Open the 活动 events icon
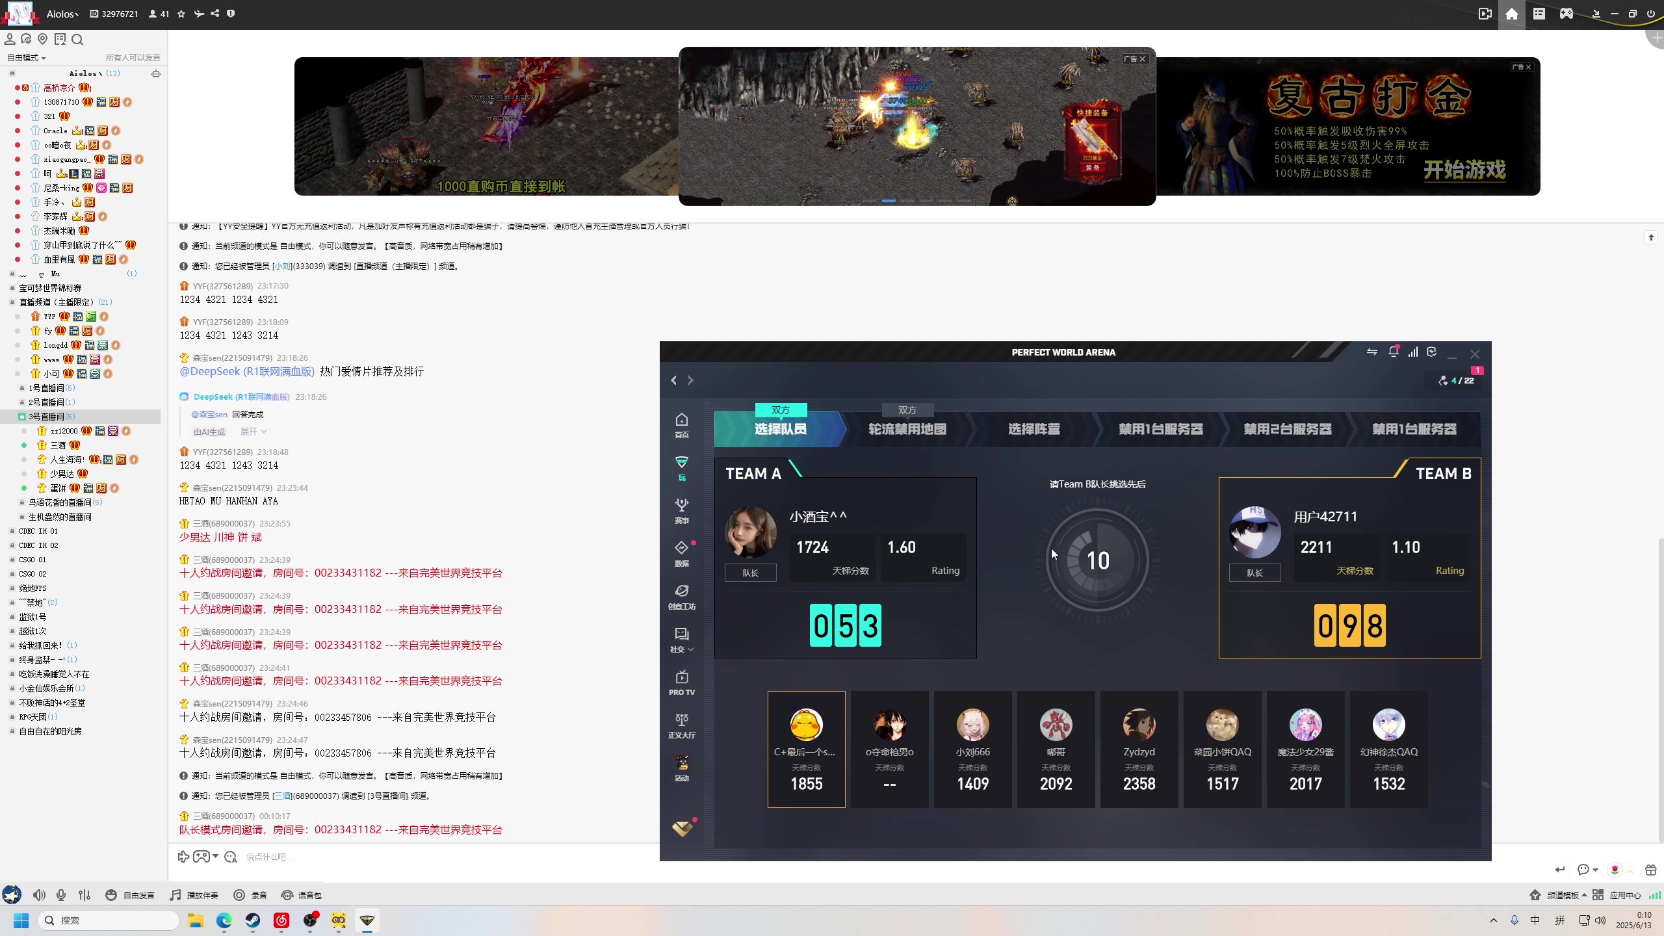The height and width of the screenshot is (936, 1664). [681, 769]
